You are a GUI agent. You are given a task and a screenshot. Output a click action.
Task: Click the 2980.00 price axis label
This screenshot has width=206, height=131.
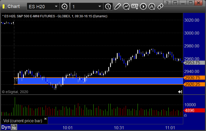192,46
